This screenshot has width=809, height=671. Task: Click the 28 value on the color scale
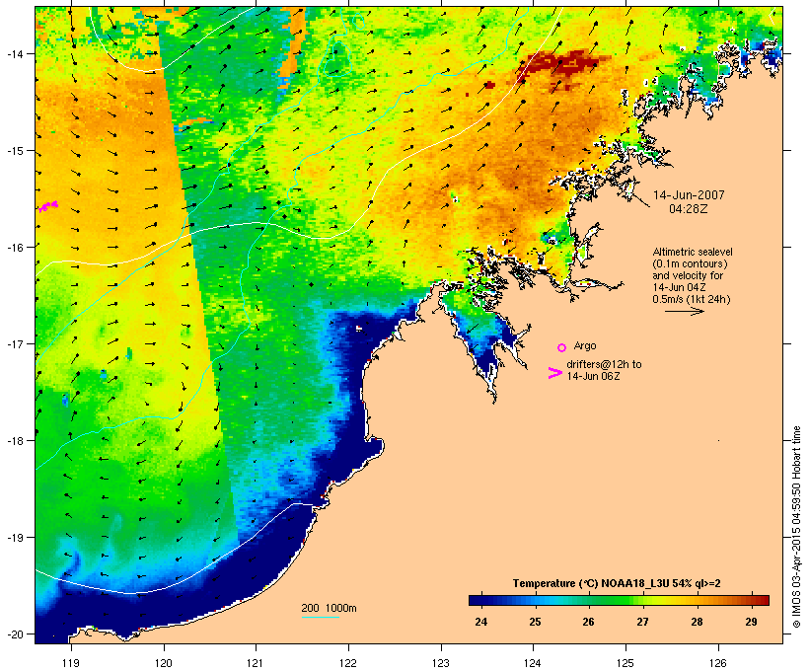[x=697, y=622]
